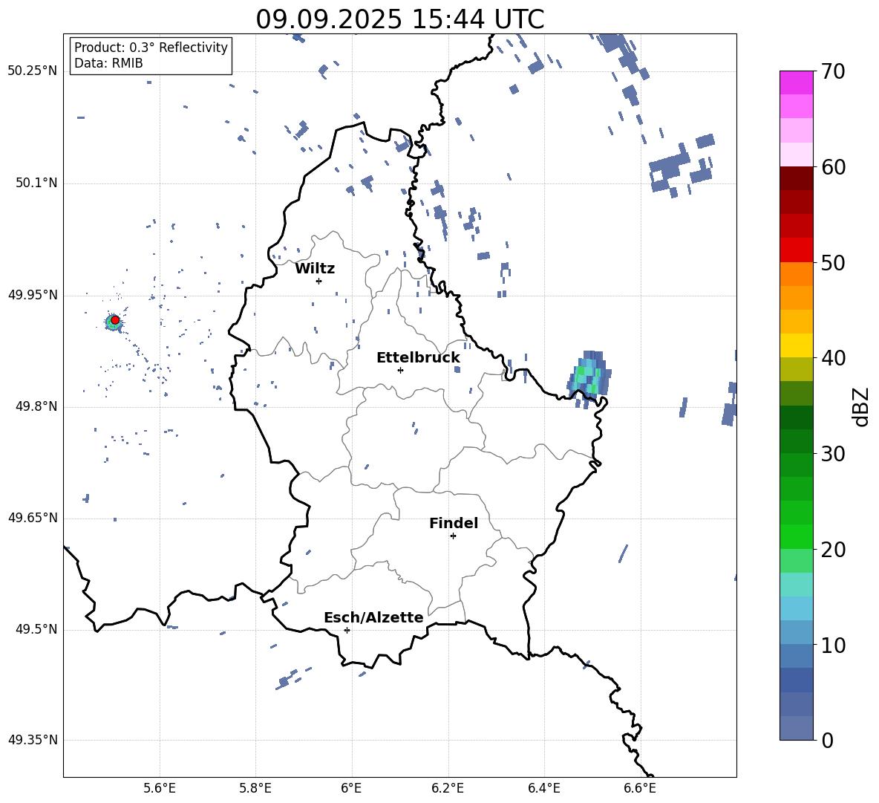Click the colorbar tick value 20
The image size is (879, 803).
833,550
